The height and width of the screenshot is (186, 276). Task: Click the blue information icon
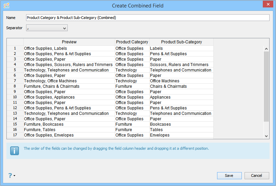click(x=15, y=151)
